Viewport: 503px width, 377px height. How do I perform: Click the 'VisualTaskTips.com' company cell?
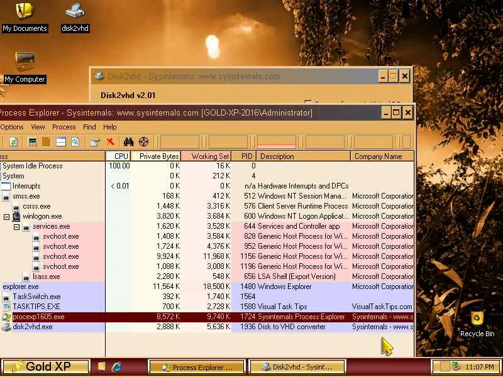click(382, 307)
